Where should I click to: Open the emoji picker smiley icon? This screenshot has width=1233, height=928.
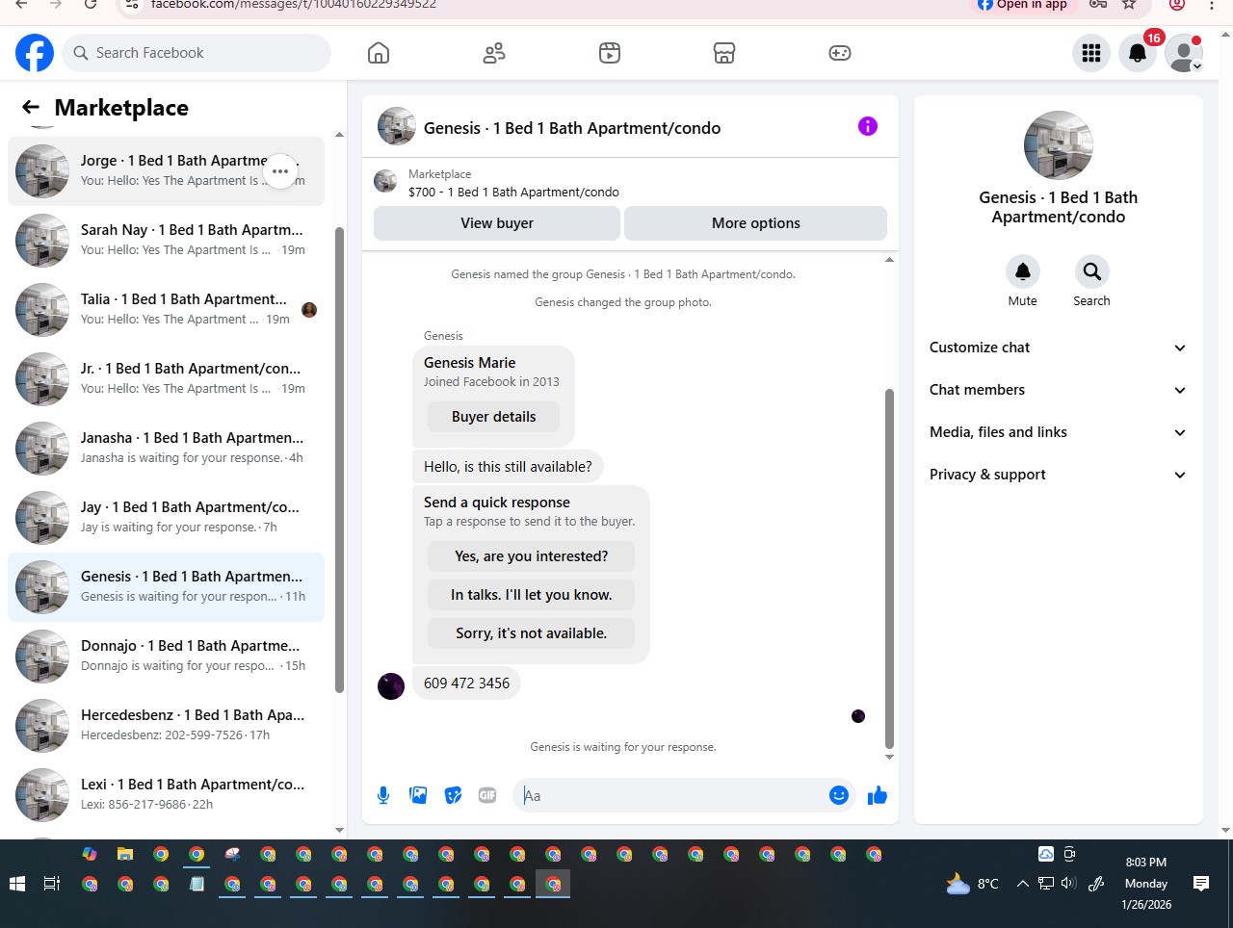click(x=839, y=795)
